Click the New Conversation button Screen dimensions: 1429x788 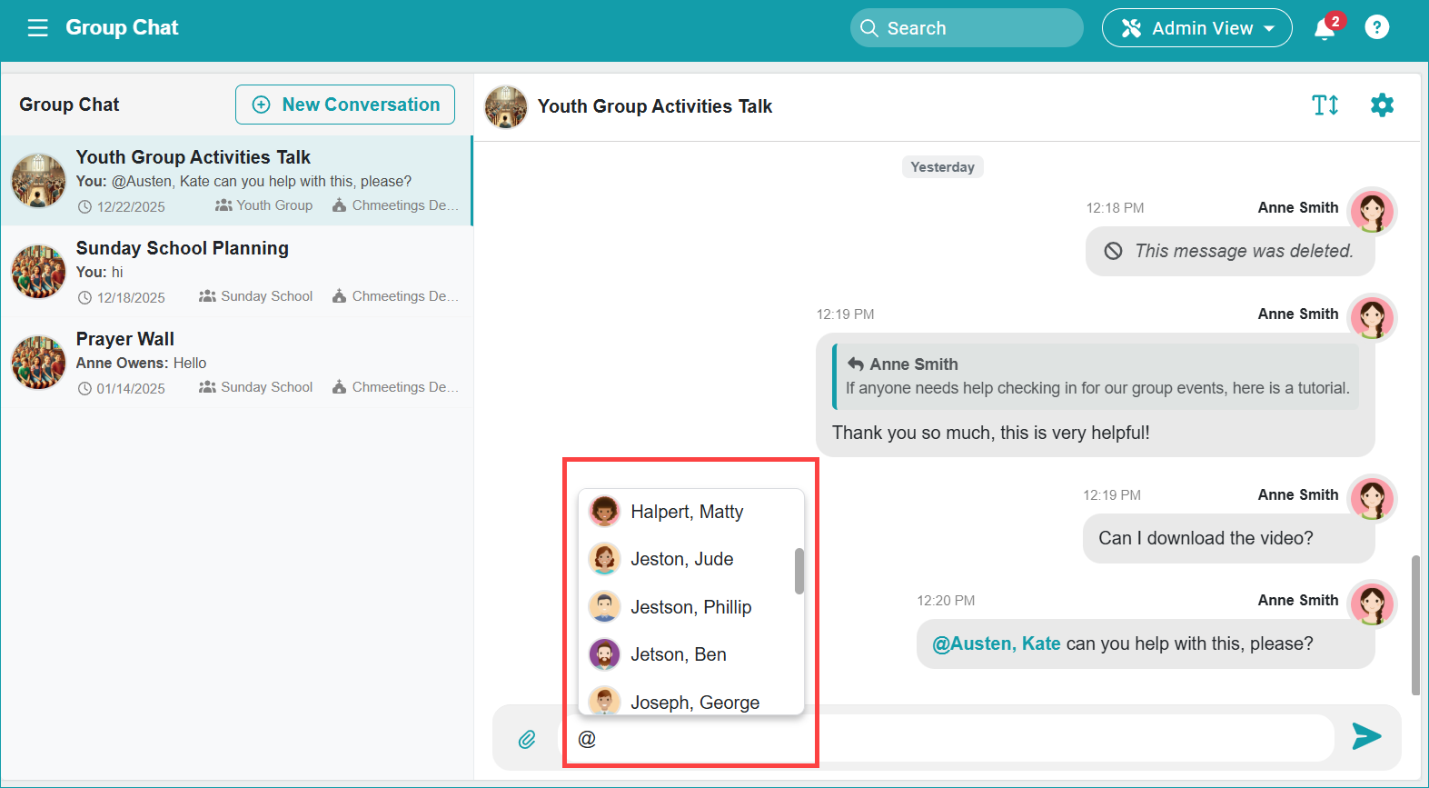click(345, 105)
